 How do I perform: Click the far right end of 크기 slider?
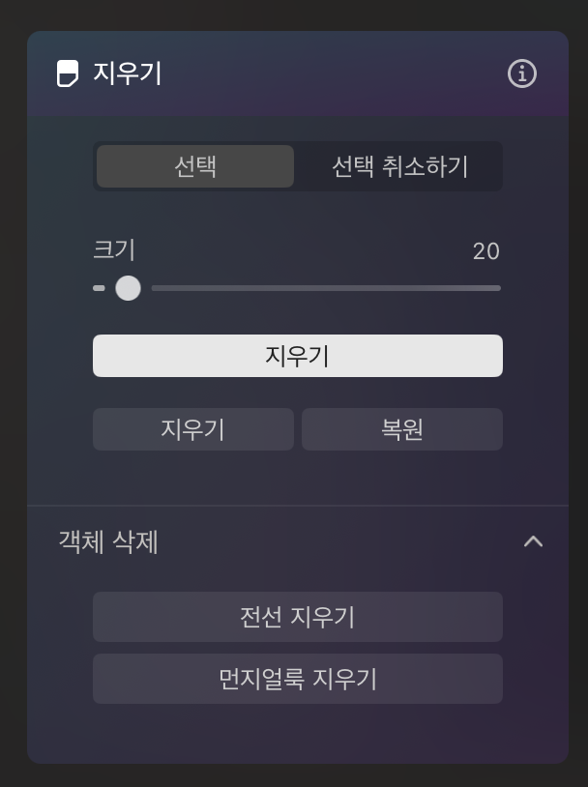tap(497, 288)
